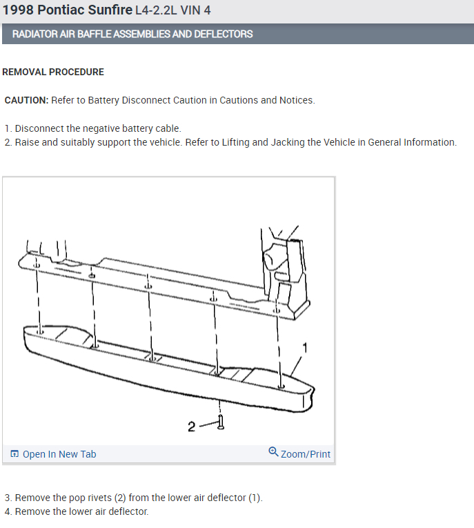Click the 'CAUTION:' battery disconnect notice
The image size is (474, 528).
click(160, 100)
